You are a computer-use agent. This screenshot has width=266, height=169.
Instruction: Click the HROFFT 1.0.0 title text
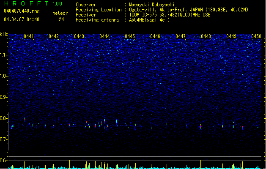33,3
